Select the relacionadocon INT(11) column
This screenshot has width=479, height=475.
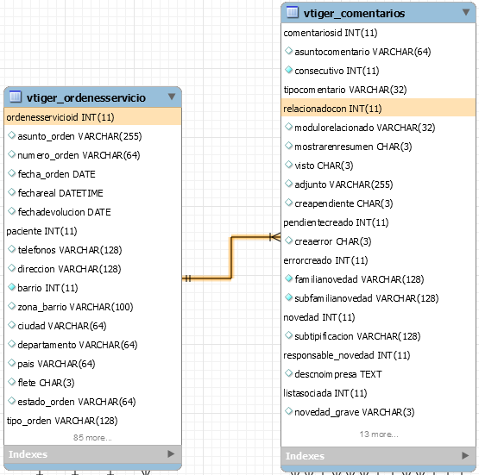tap(378, 109)
